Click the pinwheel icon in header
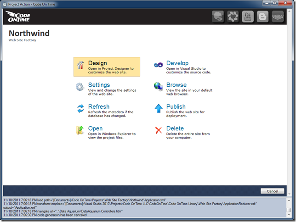This screenshot has width=296, height=222. 233,17
